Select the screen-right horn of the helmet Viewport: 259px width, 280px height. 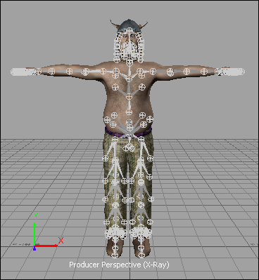(144, 25)
